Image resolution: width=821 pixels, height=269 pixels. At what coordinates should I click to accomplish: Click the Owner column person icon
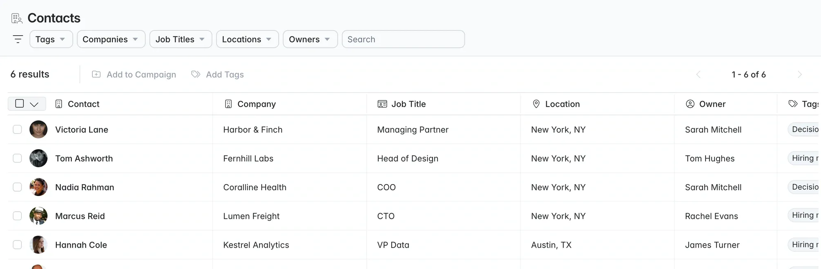[x=690, y=104]
